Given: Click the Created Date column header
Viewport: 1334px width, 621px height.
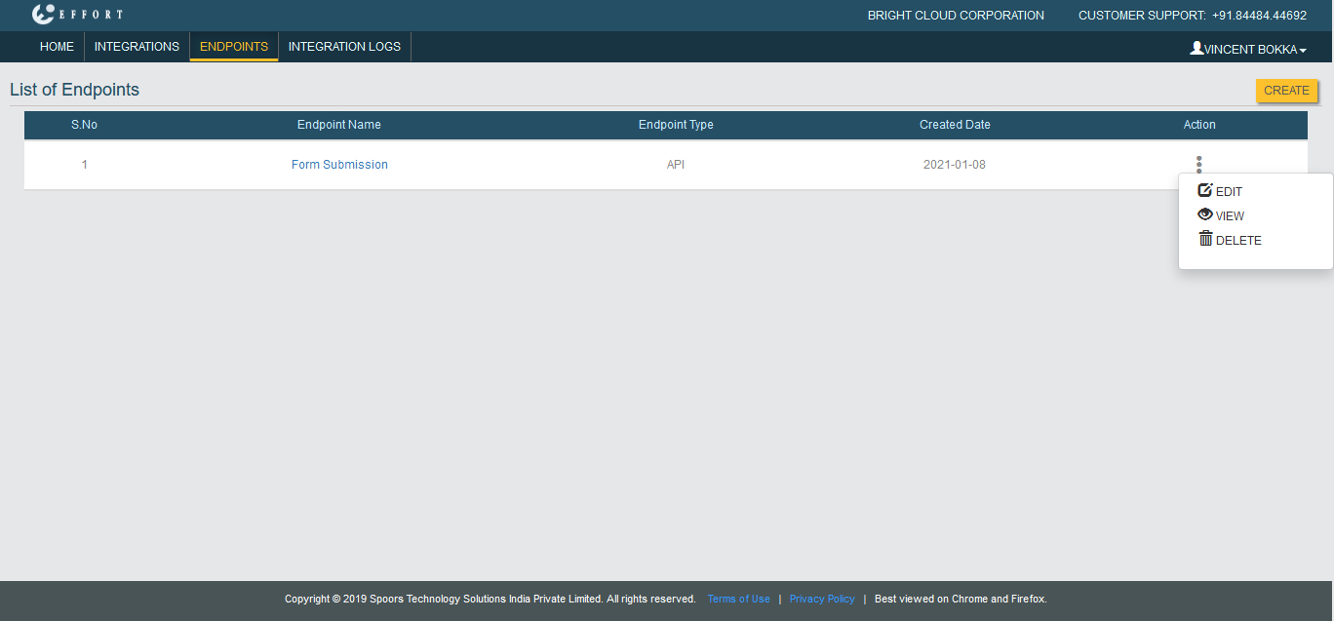Looking at the screenshot, I should [955, 125].
